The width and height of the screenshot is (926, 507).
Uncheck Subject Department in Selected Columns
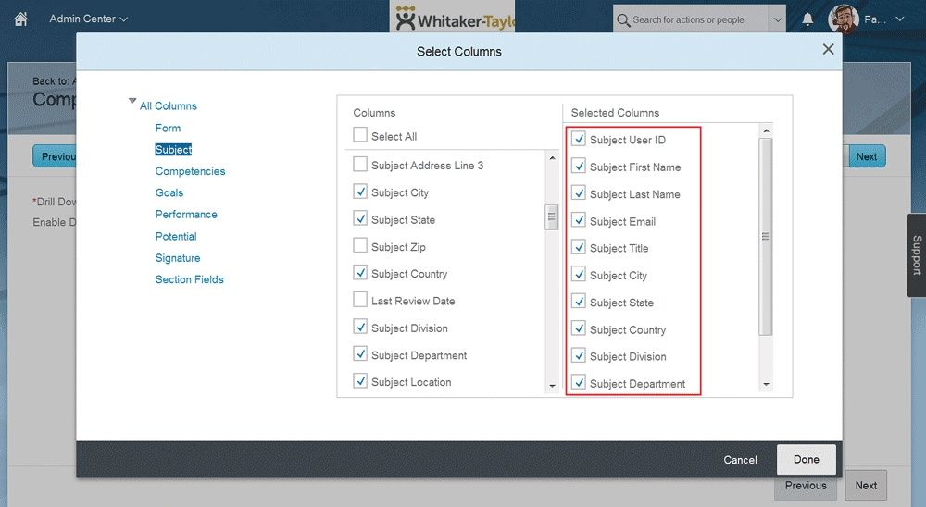579,382
